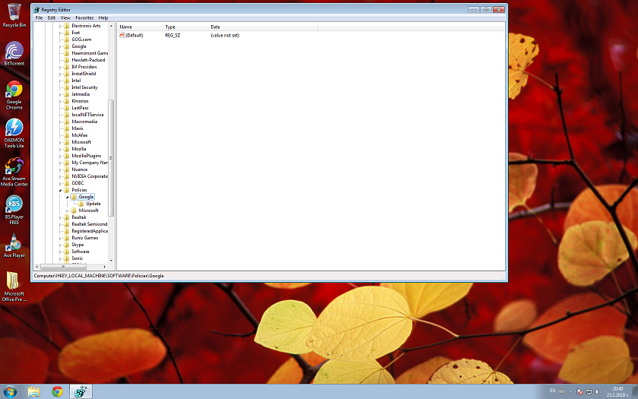The width and height of the screenshot is (638, 399).
Task: Open the Ace Player desktop shortcut
Action: [x=14, y=242]
